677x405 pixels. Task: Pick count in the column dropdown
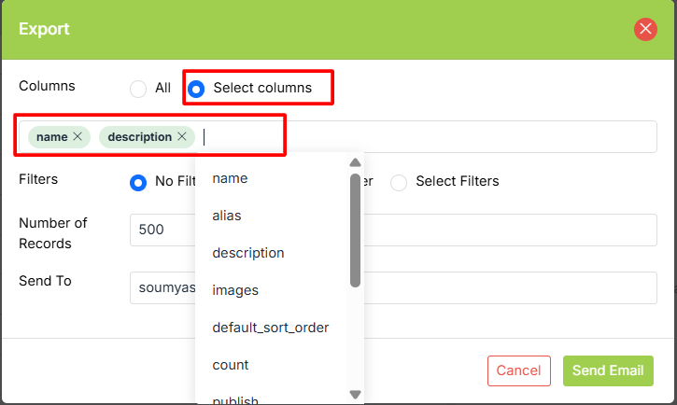click(231, 365)
